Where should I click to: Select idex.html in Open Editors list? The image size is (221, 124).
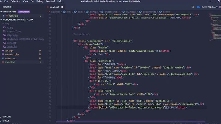click(x=13, y=16)
